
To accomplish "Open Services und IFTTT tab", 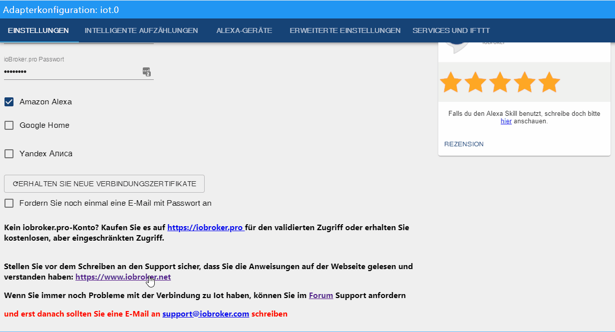I will 451,30.
